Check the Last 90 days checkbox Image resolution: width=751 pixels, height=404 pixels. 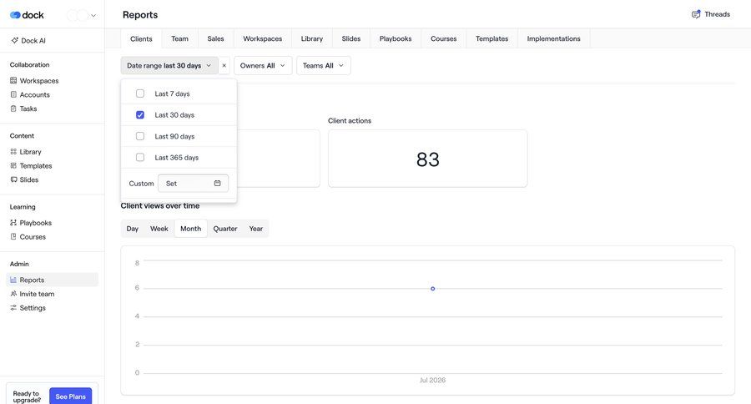pyautogui.click(x=140, y=136)
